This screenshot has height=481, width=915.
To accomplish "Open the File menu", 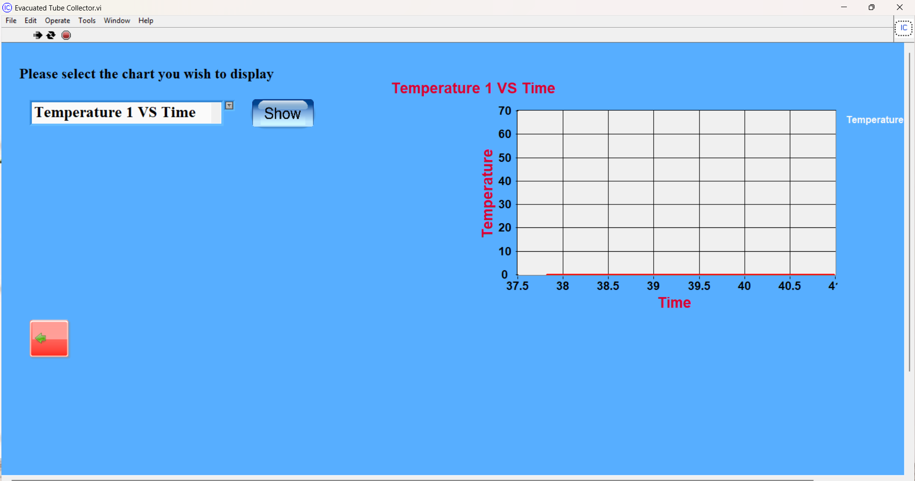I will [x=11, y=20].
